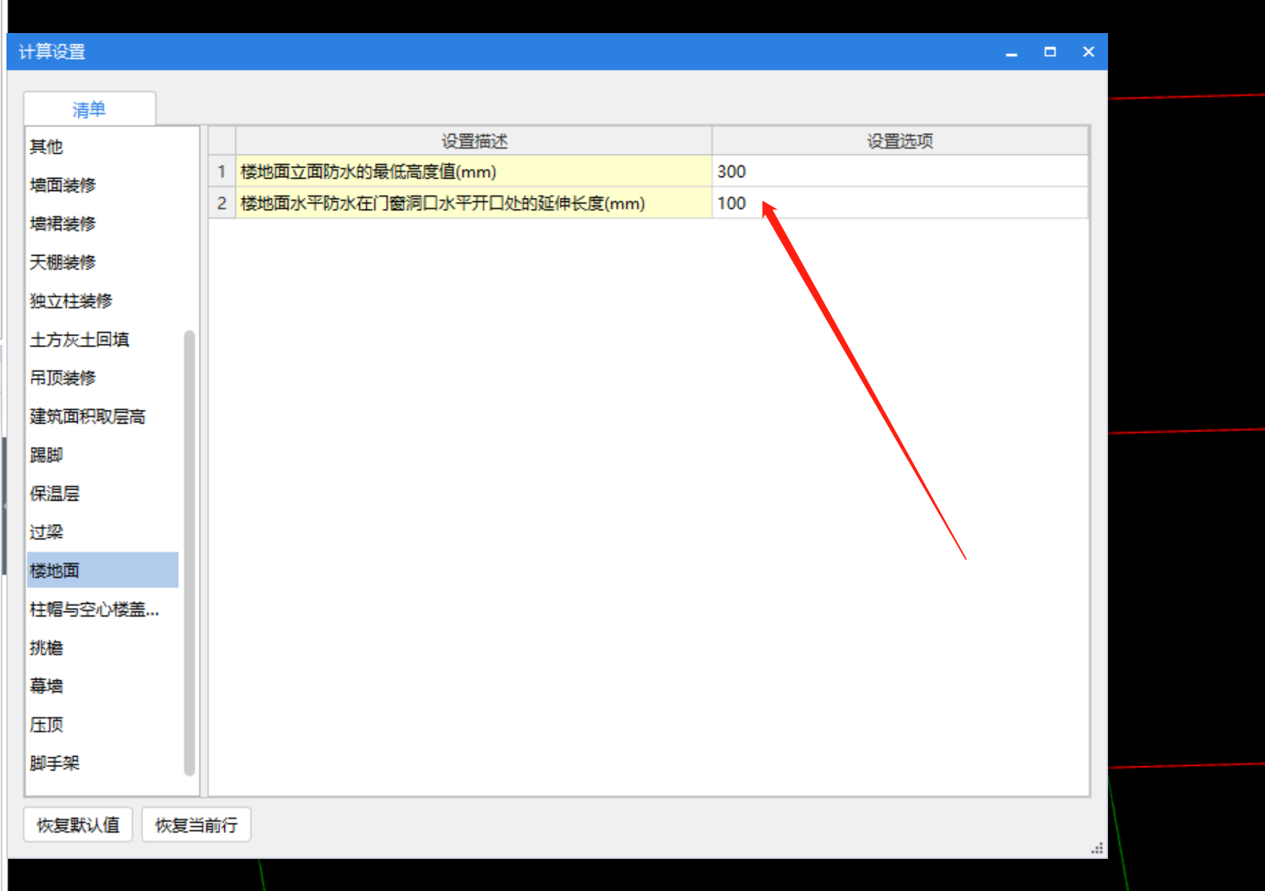The height and width of the screenshot is (891, 1265).
Task: Click row number 1 header
Action: click(222, 172)
